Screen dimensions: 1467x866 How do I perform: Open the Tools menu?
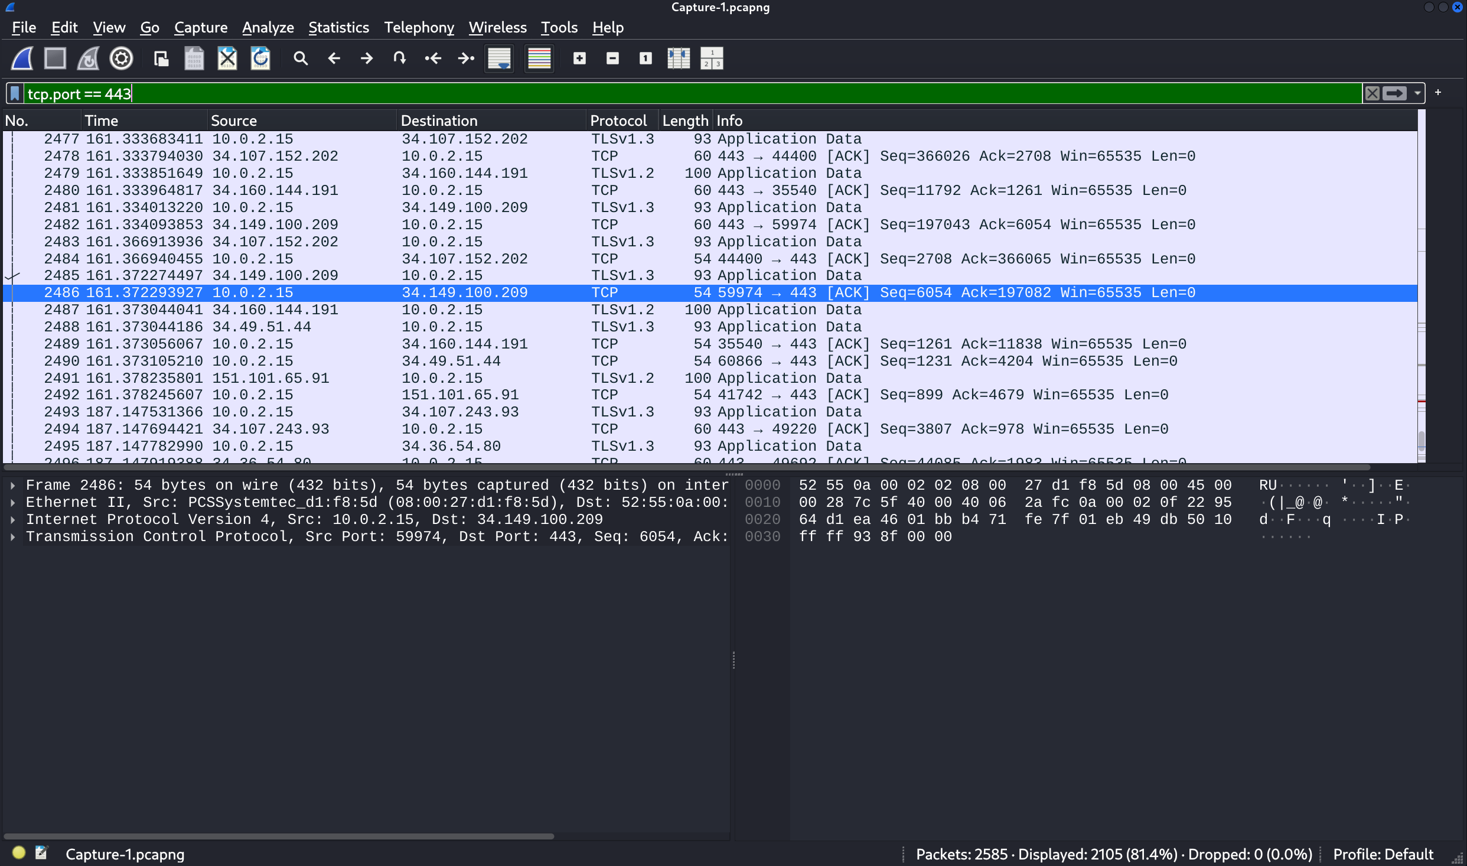(559, 27)
